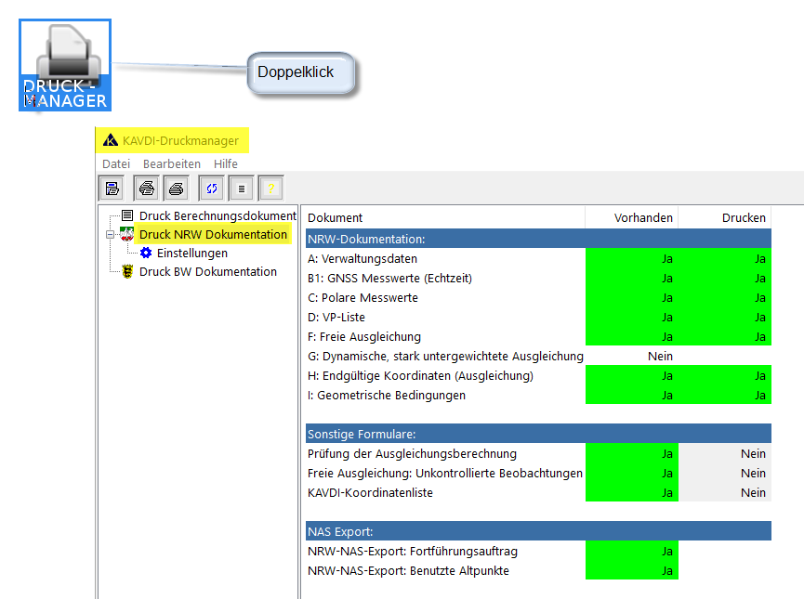Click Vorhanden Ja for Fortführungsauftrag
This screenshot has width=804, height=599.
pos(632,551)
